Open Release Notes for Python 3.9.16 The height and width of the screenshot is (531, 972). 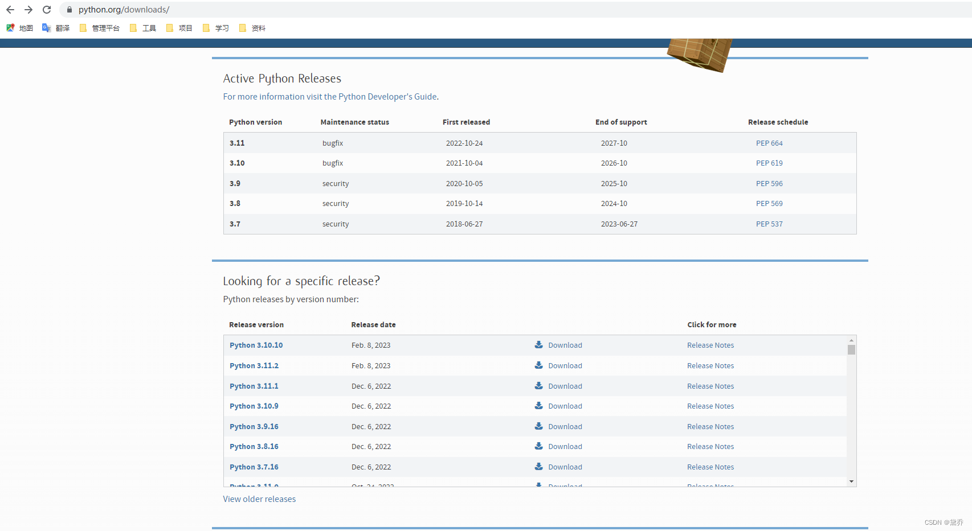click(710, 427)
